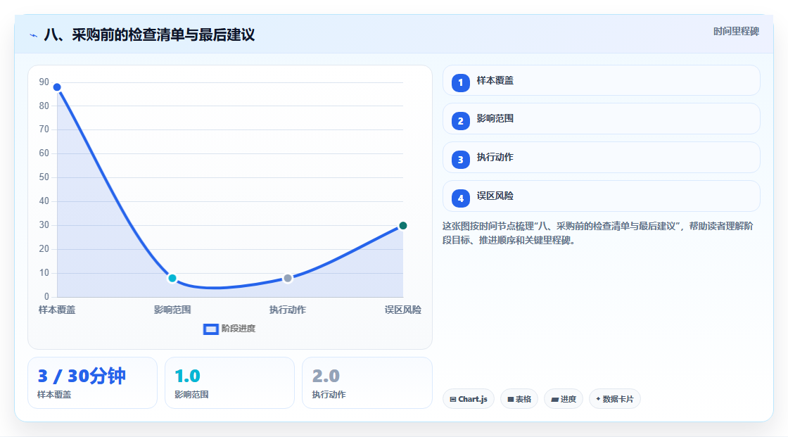Image resolution: width=788 pixels, height=437 pixels.
Task: Click the 表格 tag chip
Action: pos(519,399)
